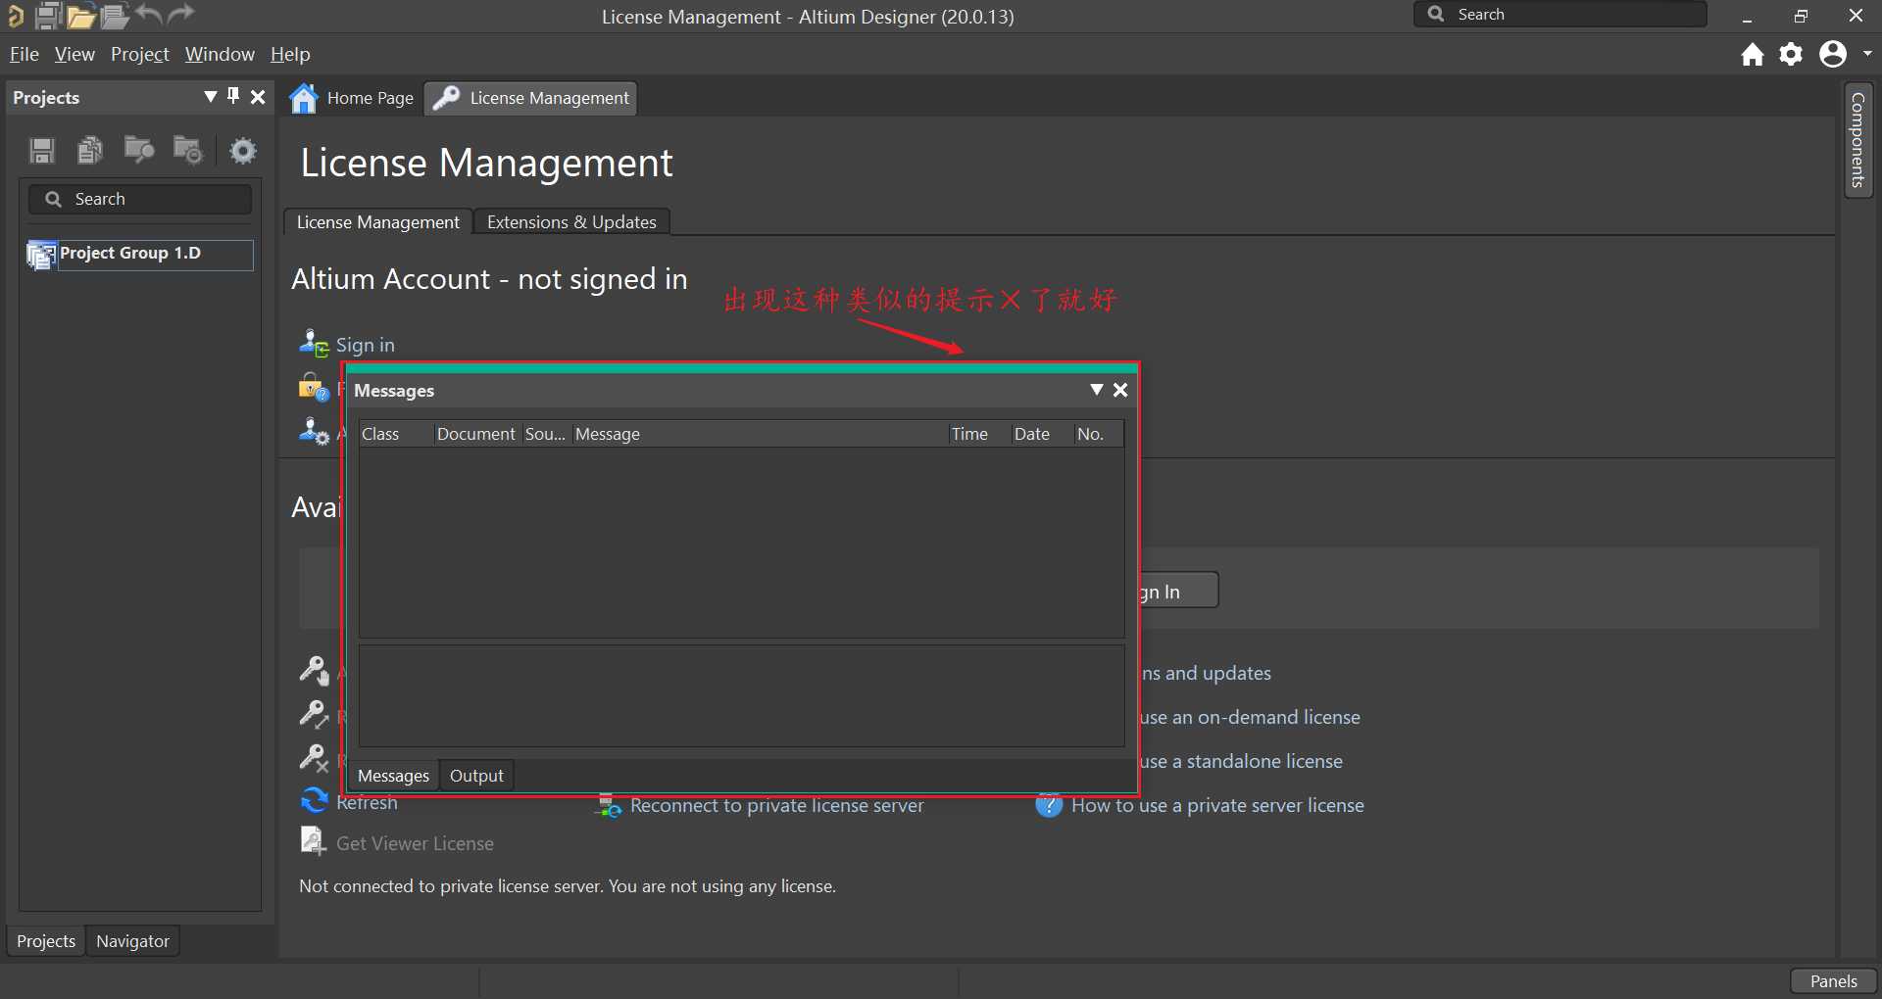Click the No. column header
This screenshot has width=1882, height=999.
click(x=1098, y=434)
